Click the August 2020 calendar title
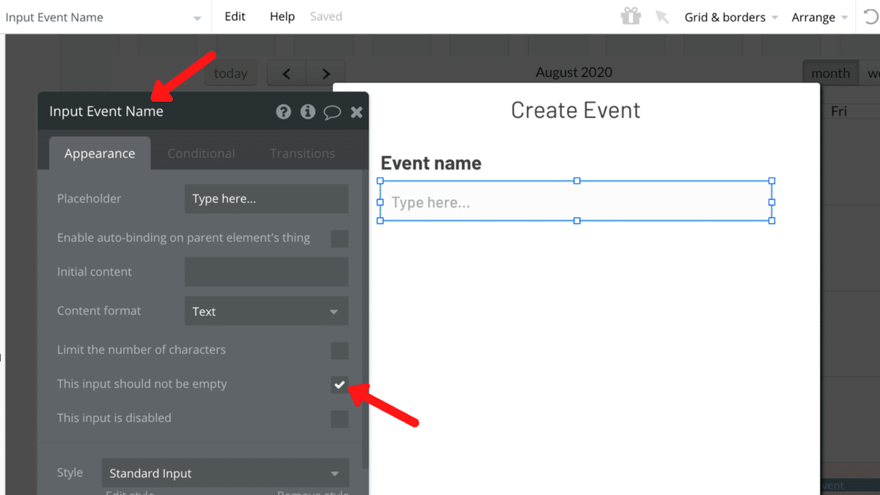Screen dimensions: 880x495 [574, 73]
